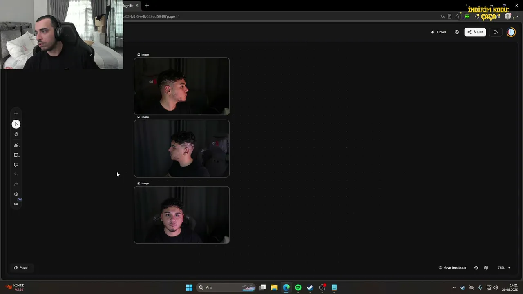Screen dimensions: 523x294
Task: Click the volume speaker tray icon
Action: click(x=496, y=287)
